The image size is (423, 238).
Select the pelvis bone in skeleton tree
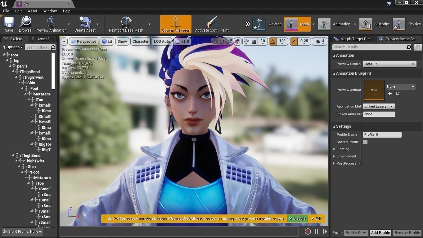point(22,66)
